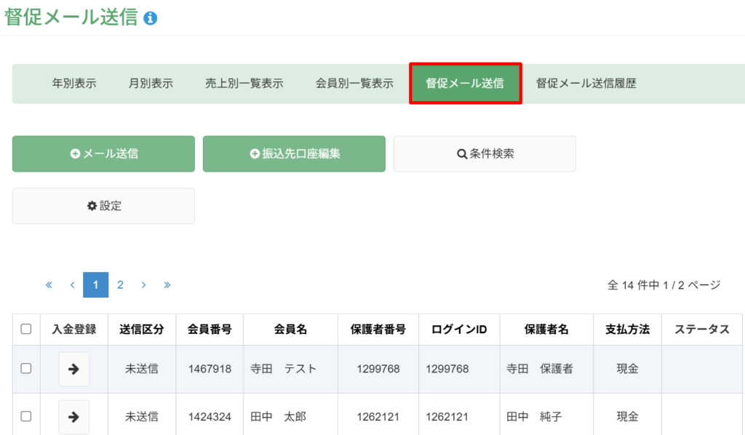Open payment registration arrow for 田中 太郎
745x435 pixels.
pyautogui.click(x=73, y=417)
